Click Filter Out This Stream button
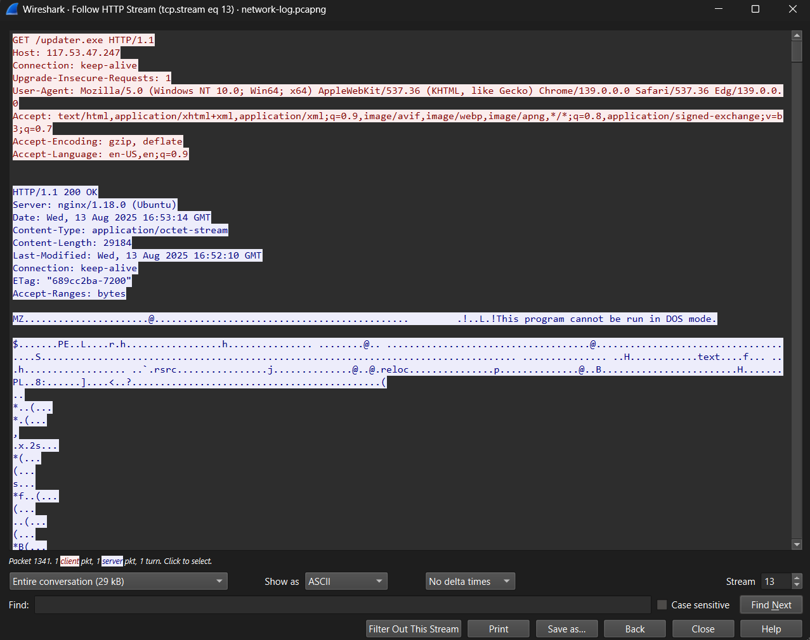Image resolution: width=810 pixels, height=640 pixels. click(x=414, y=629)
